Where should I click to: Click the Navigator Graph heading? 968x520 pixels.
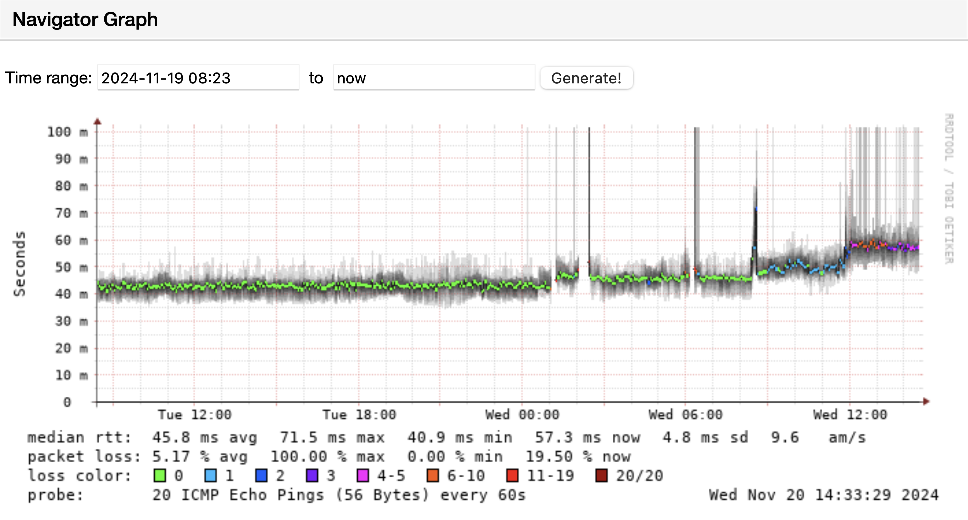click(85, 20)
